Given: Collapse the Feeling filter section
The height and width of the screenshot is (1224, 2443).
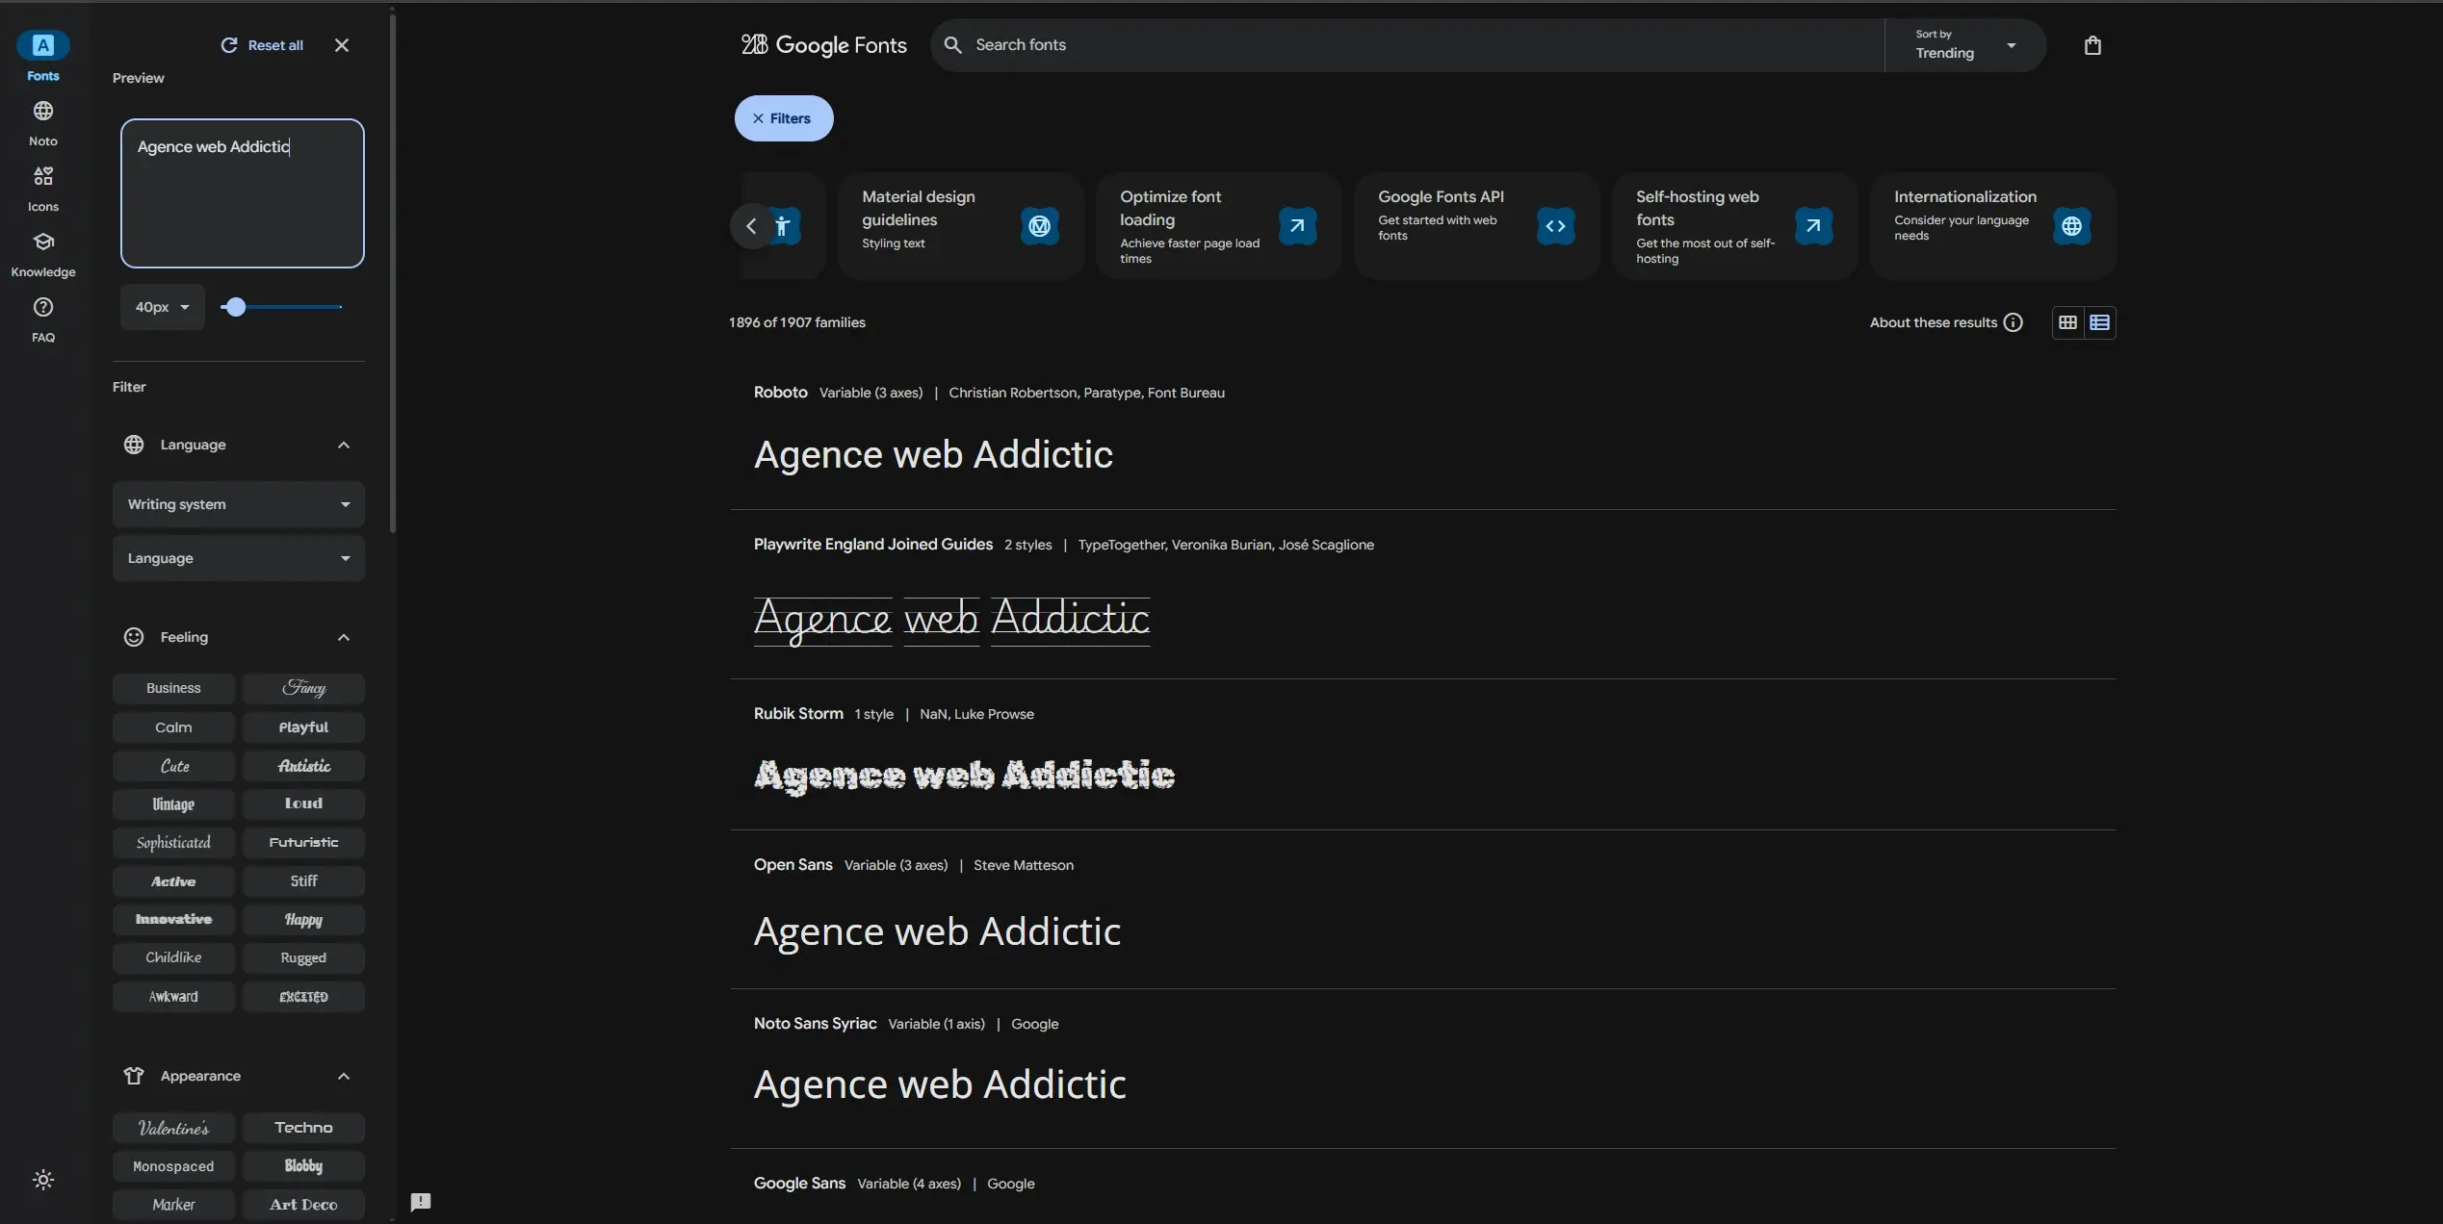Looking at the screenshot, I should (x=344, y=636).
